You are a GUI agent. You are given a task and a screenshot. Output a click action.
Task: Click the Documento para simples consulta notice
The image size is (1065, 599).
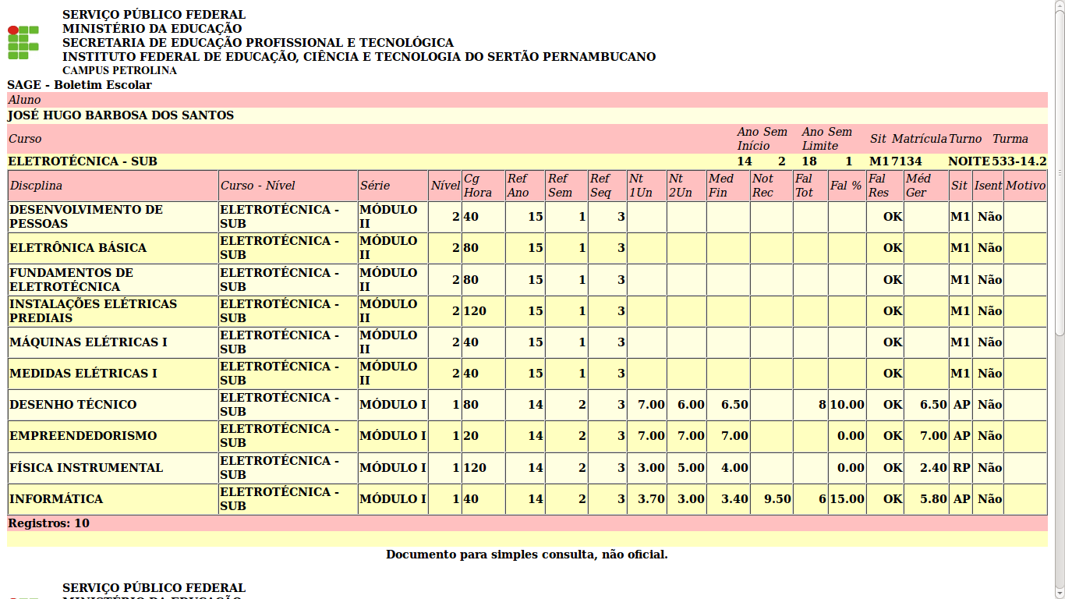coord(527,555)
